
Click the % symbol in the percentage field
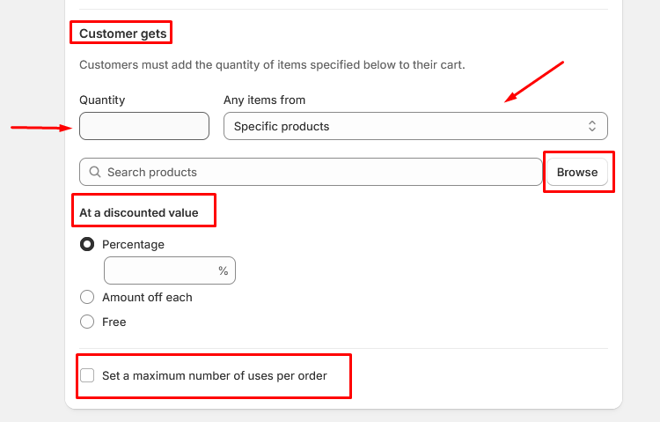[x=224, y=271]
